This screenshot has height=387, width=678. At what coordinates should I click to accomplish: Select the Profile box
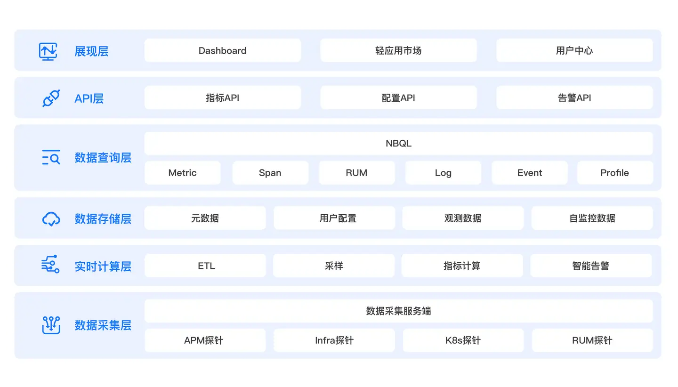click(614, 173)
